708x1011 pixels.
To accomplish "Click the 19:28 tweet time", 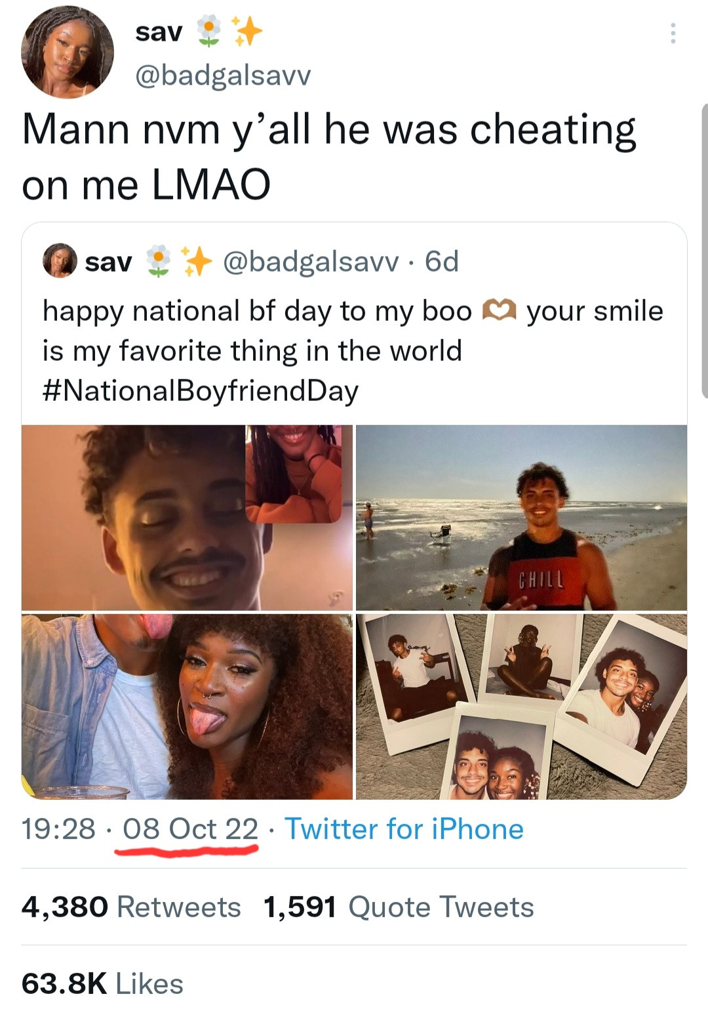I will tap(58, 829).
